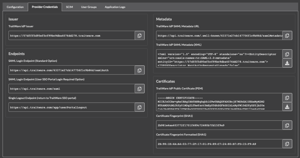Click "TraitWare IdP SAML Metadata URL" label
Image resolution: width=300 pixels, height=158 pixels.
[x=178, y=26]
